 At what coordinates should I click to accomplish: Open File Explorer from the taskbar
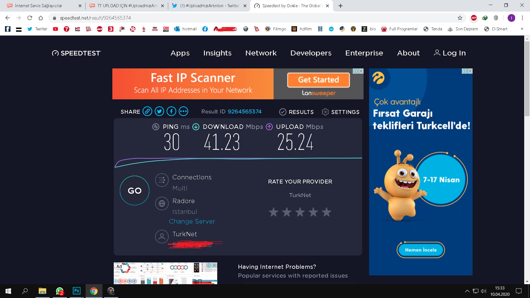point(42,291)
